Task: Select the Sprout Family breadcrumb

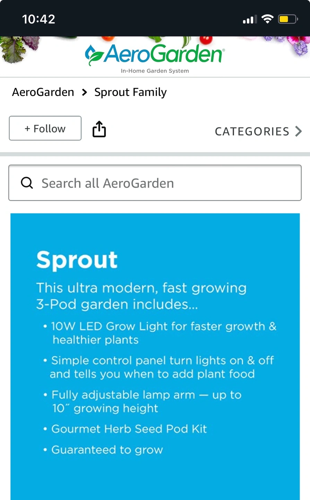Action: tap(130, 92)
